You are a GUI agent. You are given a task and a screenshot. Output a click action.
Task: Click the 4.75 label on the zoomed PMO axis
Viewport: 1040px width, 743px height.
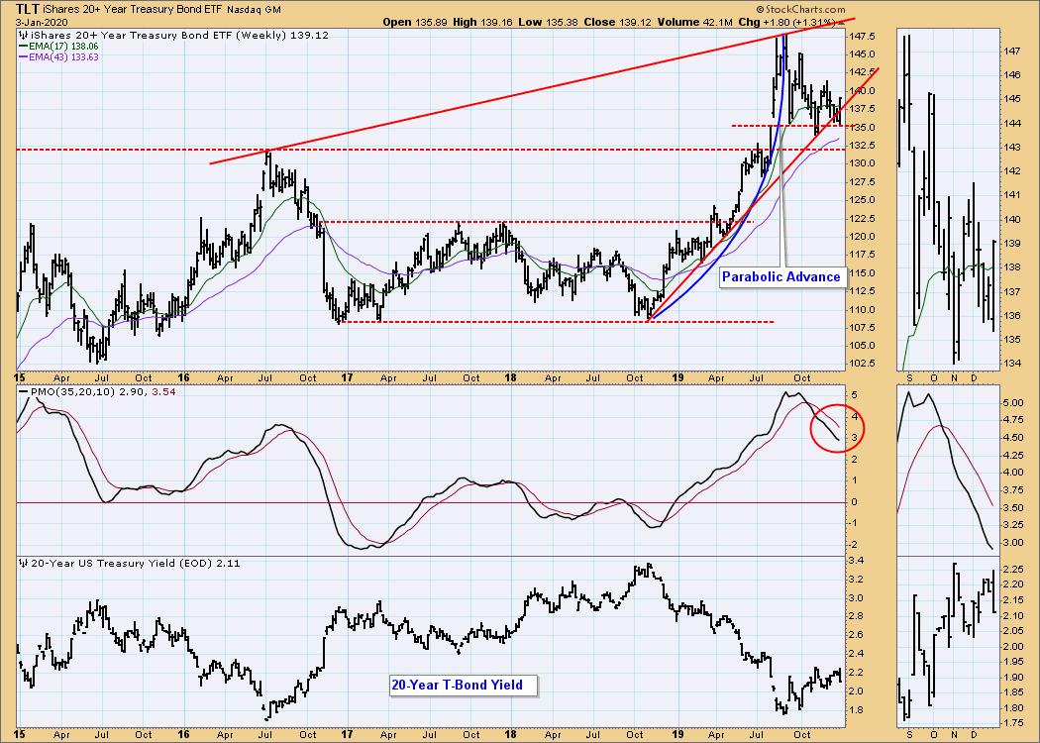[1012, 421]
